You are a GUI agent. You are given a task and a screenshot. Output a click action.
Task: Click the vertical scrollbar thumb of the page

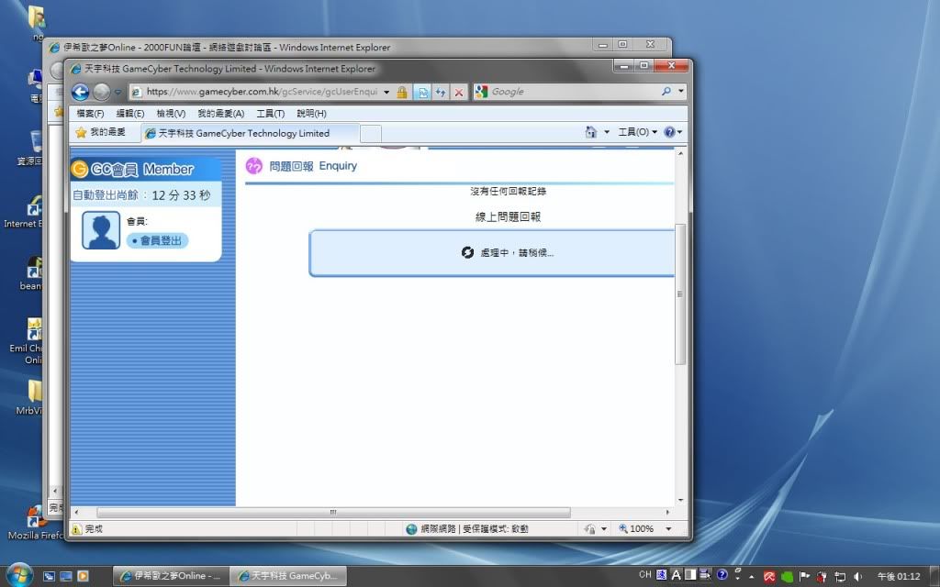680,294
